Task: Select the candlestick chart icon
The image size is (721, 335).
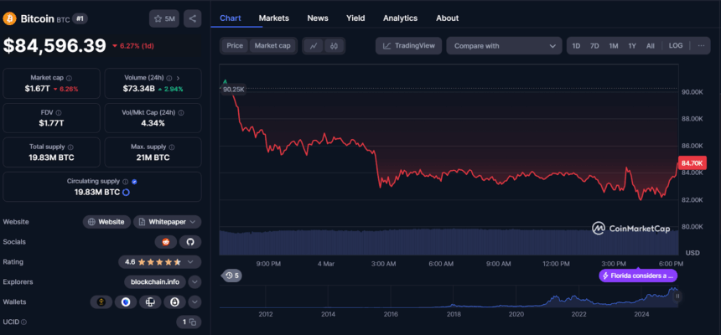Action: 335,46
